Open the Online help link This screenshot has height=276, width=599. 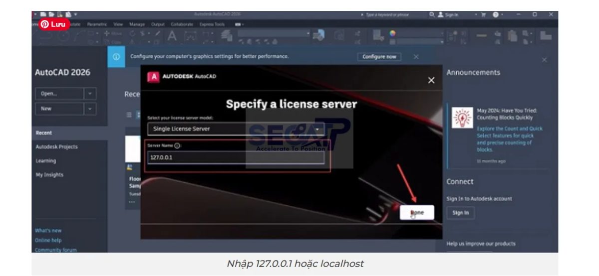pos(48,240)
